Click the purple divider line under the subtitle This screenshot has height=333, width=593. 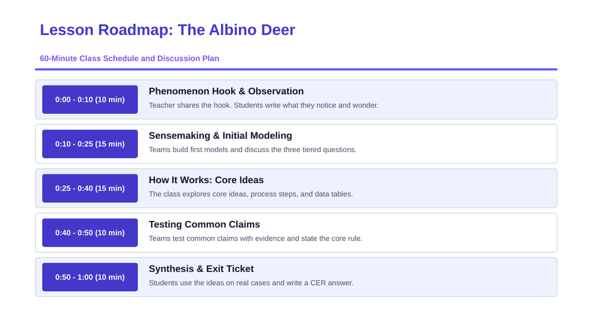[x=296, y=69]
